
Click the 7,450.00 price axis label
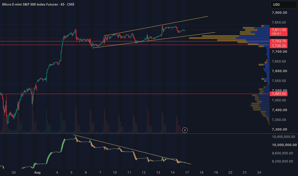(279, 100)
